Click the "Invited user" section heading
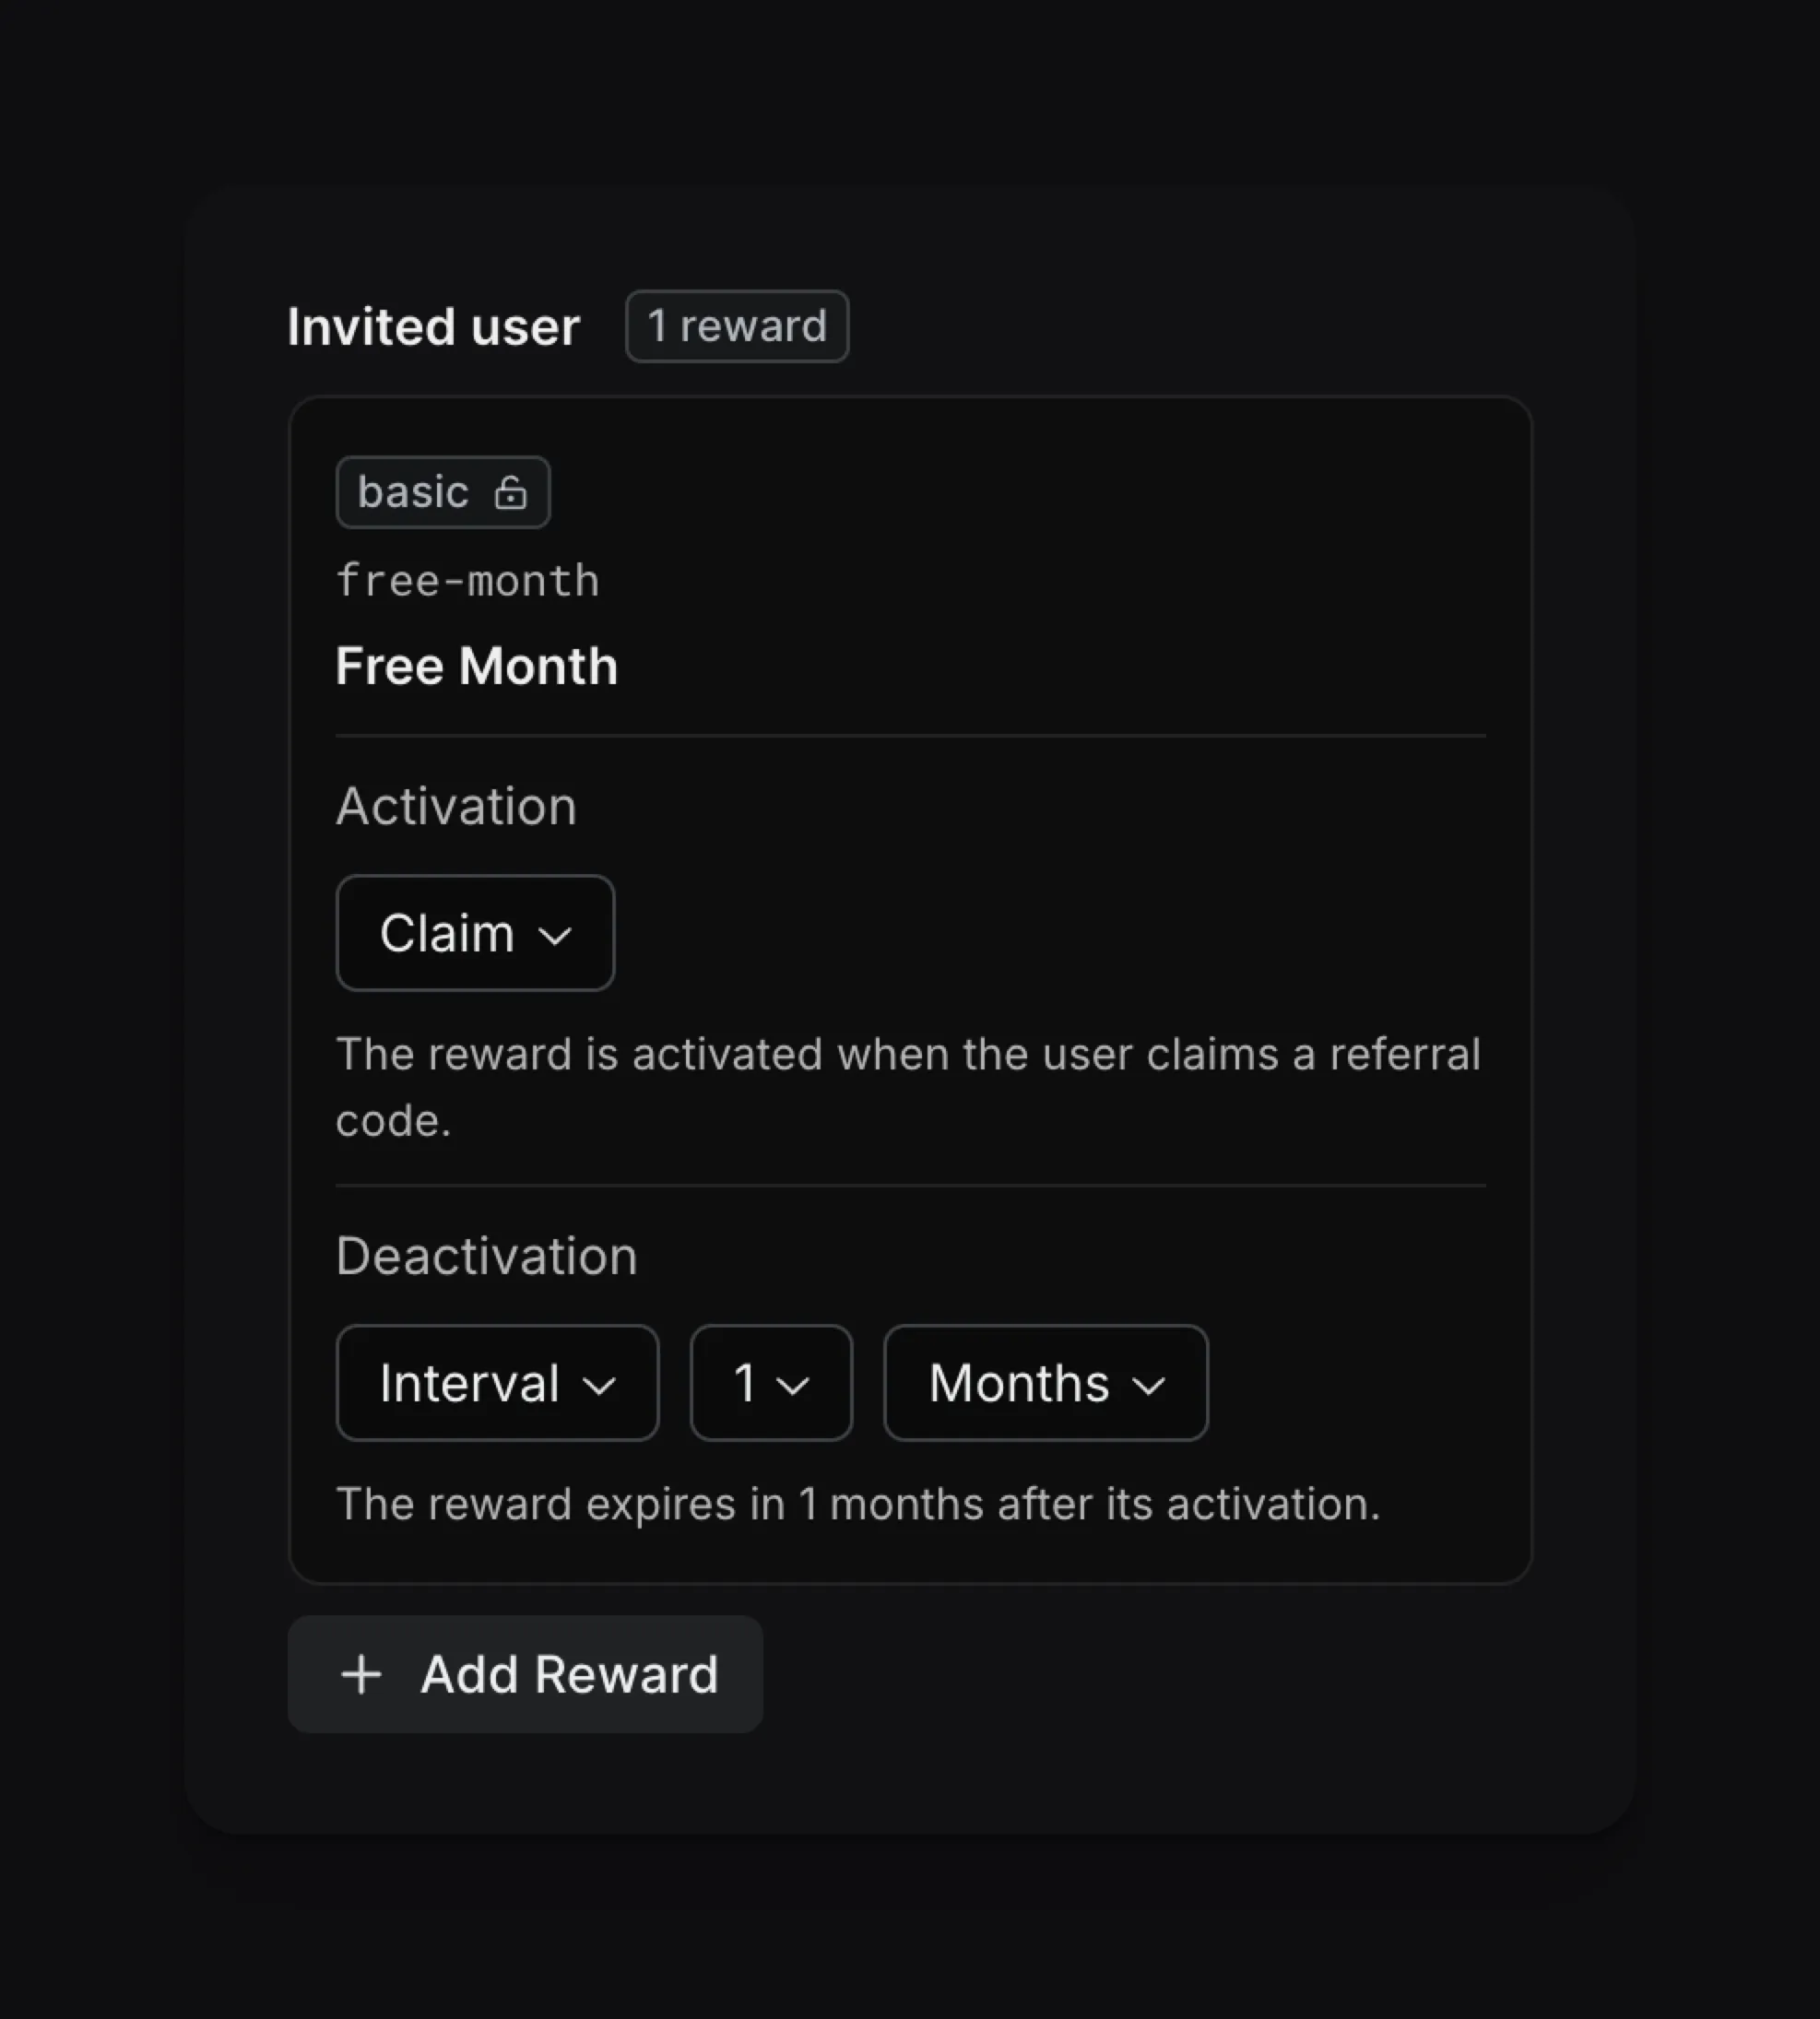Image resolution: width=1820 pixels, height=2019 pixels. point(433,327)
